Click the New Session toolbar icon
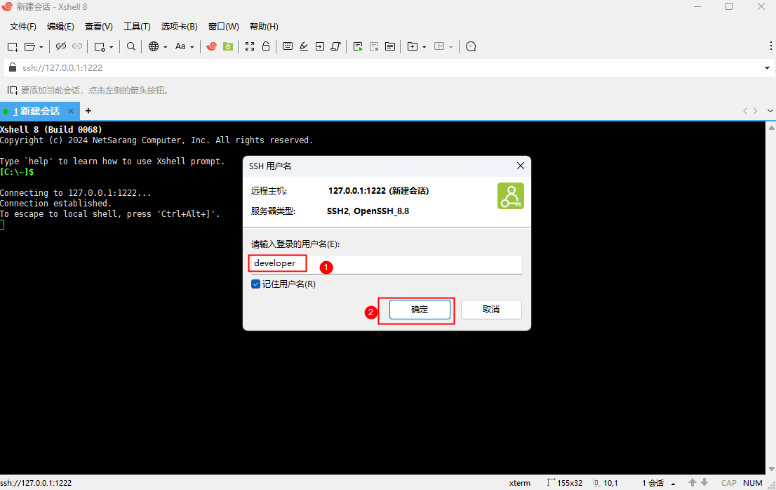The height and width of the screenshot is (490, 776). point(13,46)
